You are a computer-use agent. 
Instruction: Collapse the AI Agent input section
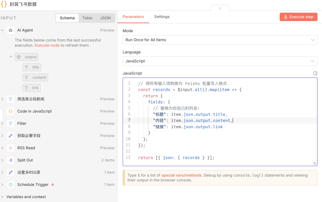tap(2, 30)
